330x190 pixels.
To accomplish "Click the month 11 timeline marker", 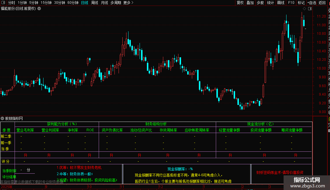I will click(122, 186).
